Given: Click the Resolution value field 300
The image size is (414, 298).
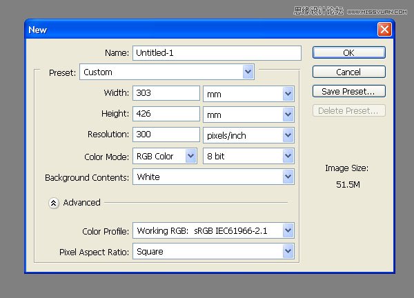Looking at the screenshot, I should 166,135.
